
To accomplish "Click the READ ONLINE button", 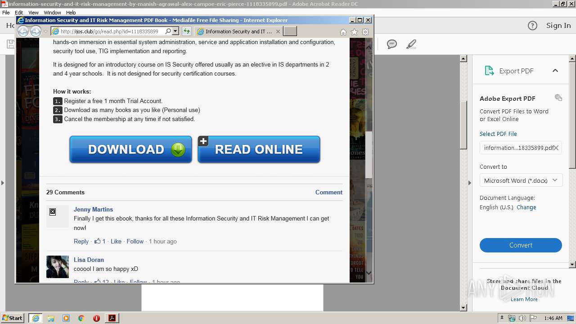I will tap(259, 149).
